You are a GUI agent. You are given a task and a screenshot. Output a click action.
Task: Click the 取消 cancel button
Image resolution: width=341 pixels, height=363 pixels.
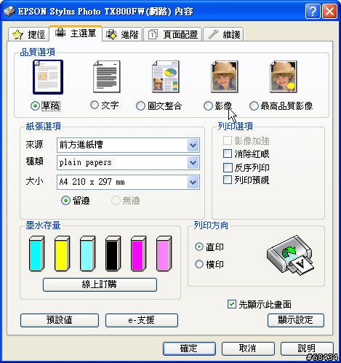[248, 348]
